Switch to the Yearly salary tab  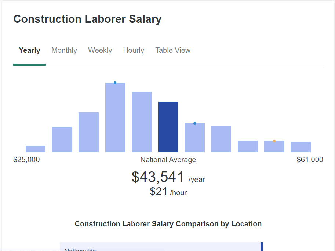29,51
